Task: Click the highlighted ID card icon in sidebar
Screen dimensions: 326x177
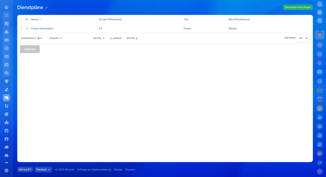Action: (x=6, y=98)
